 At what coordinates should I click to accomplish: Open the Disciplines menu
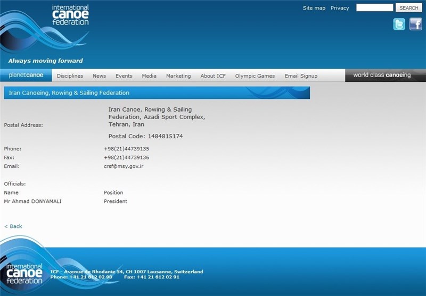(x=70, y=76)
